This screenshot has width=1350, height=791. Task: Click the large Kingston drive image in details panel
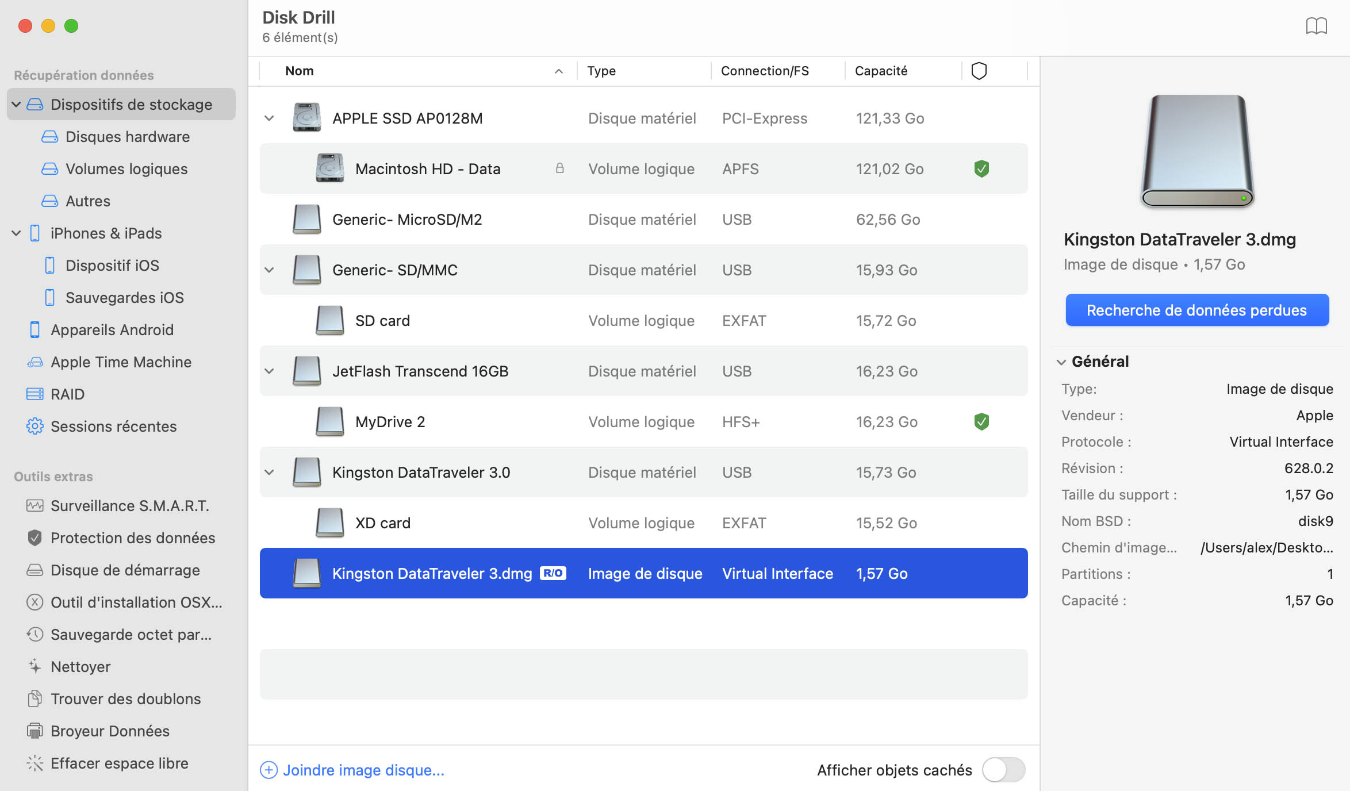pyautogui.click(x=1197, y=151)
